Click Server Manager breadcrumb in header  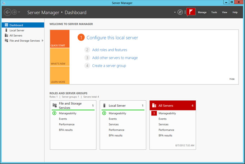(x=43, y=12)
